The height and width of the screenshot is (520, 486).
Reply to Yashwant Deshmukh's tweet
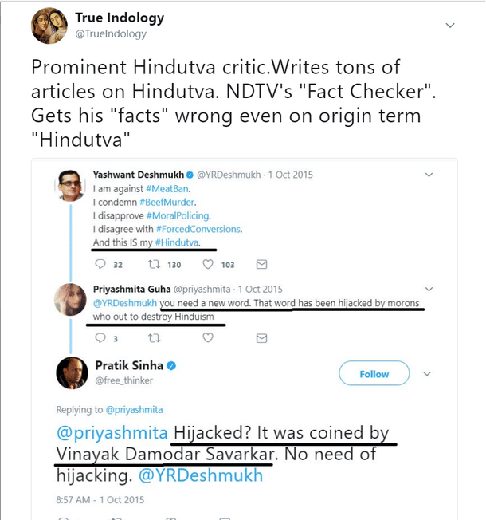[97, 265]
